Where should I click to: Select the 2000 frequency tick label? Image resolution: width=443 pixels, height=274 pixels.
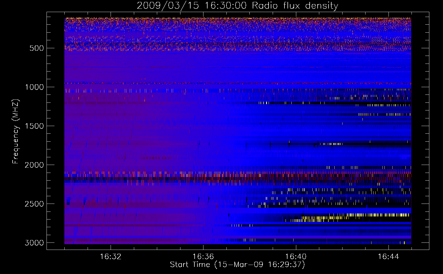tap(34, 165)
